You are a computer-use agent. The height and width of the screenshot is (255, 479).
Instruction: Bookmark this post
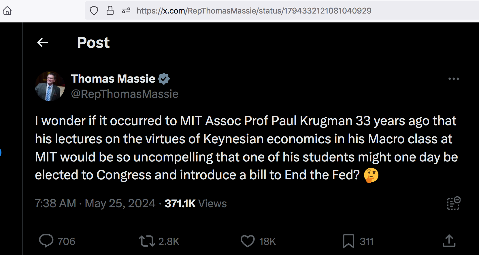(x=348, y=241)
